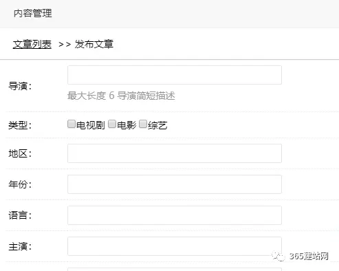
Task: Click the 发布文章 breadcrumb text
Action: pos(94,44)
